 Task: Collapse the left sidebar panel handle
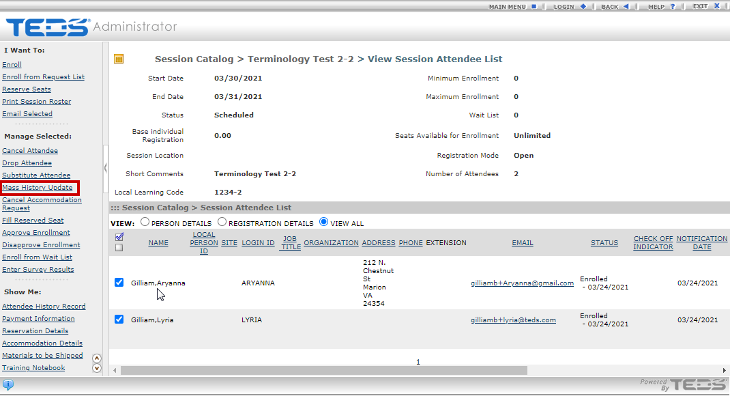pos(105,168)
